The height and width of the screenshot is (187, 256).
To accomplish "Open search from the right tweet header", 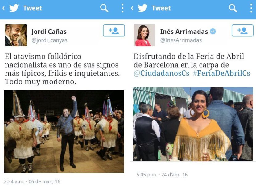I will [x=233, y=8].
